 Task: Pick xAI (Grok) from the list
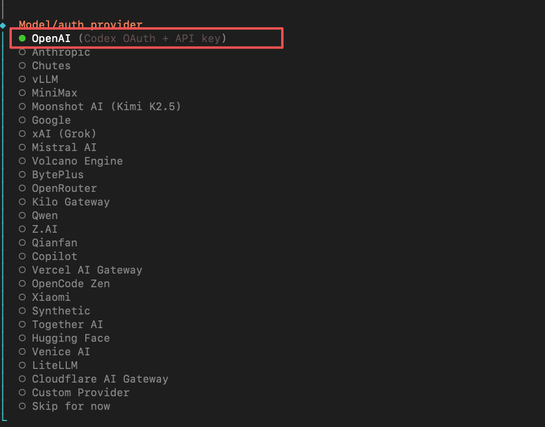(x=64, y=134)
